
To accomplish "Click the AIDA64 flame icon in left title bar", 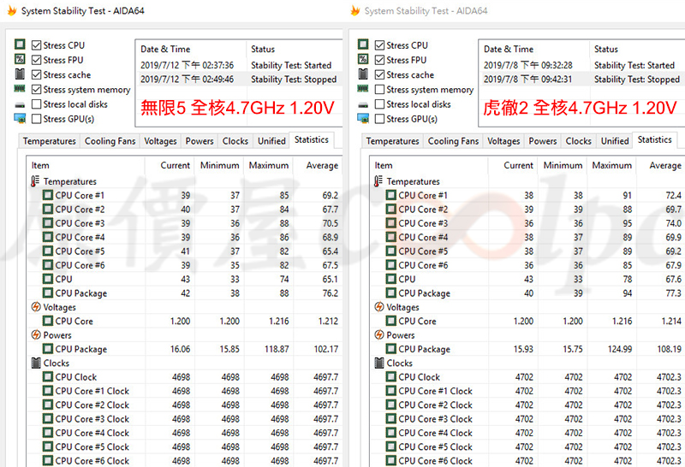I will coord(9,11).
